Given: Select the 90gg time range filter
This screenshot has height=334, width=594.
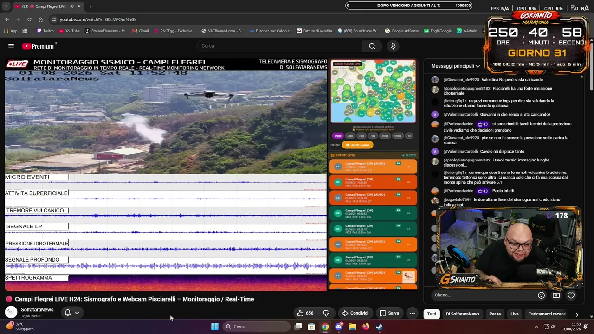Looking at the screenshot, I should (x=398, y=136).
